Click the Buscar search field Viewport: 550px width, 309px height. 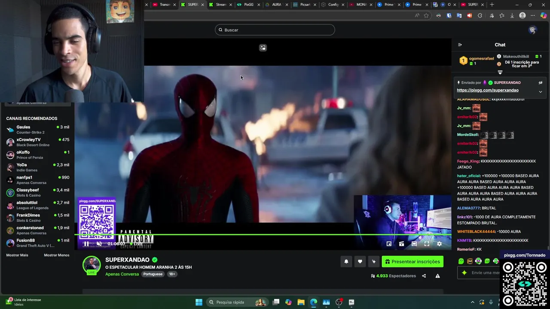(275, 30)
